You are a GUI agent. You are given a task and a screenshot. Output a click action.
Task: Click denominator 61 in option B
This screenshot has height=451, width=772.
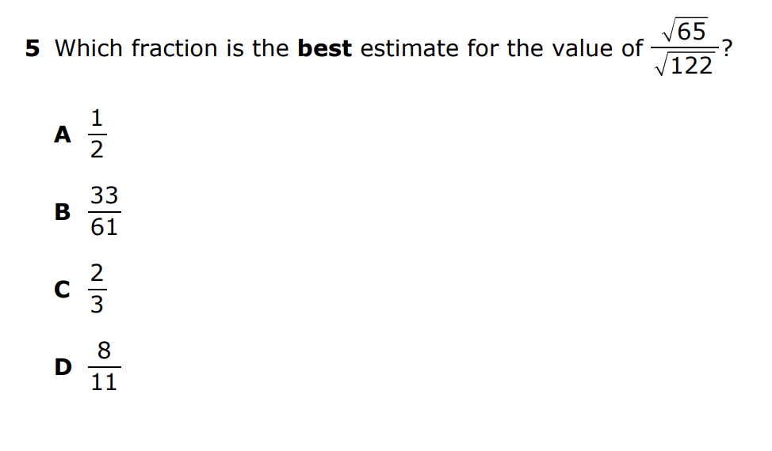tap(104, 228)
